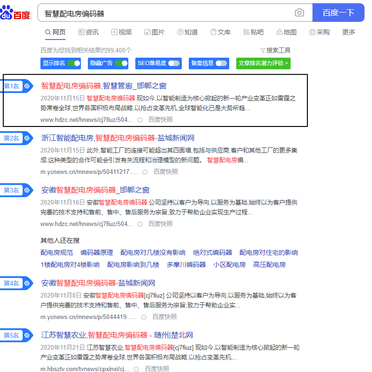The height and width of the screenshot is (372, 372).
Task: Enable the SEO难易度 switch
Action: click(174, 63)
